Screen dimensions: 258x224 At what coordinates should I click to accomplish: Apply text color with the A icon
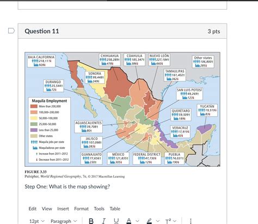[x=129, y=221]
